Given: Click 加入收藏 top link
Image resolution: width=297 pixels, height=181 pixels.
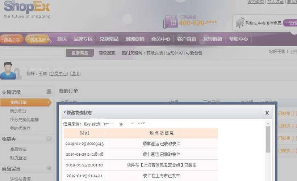Looking at the screenshot, I should 275,2.
